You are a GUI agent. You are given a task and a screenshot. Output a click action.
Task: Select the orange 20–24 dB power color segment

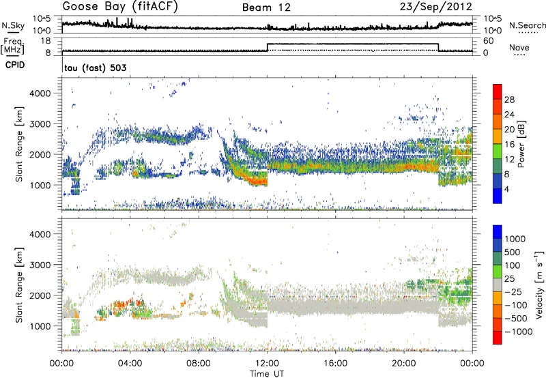(x=498, y=121)
